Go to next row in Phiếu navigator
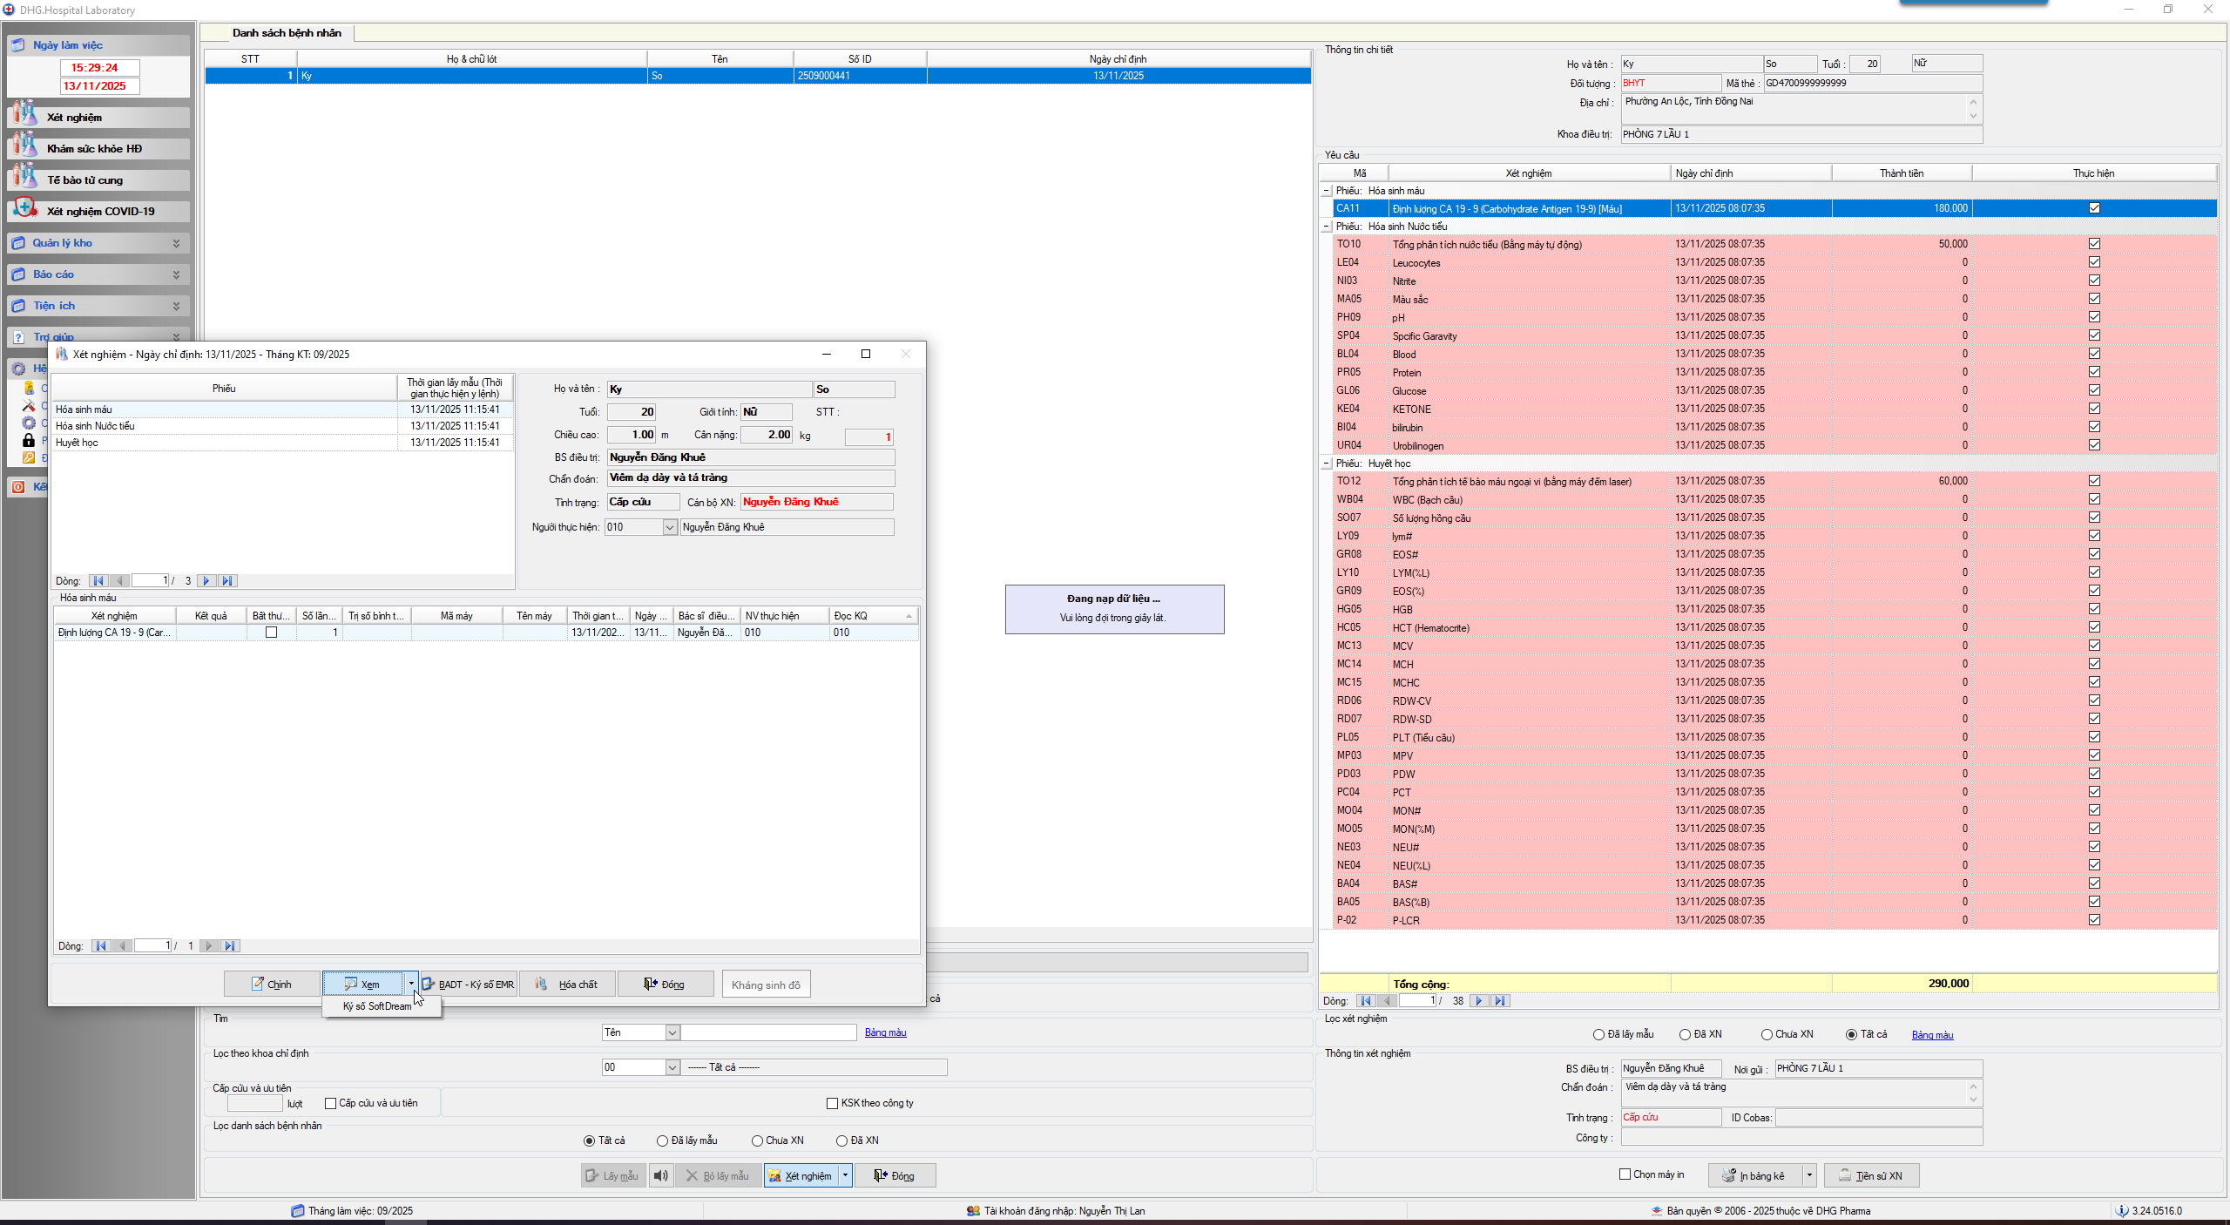This screenshot has width=2230, height=1225. click(x=206, y=581)
